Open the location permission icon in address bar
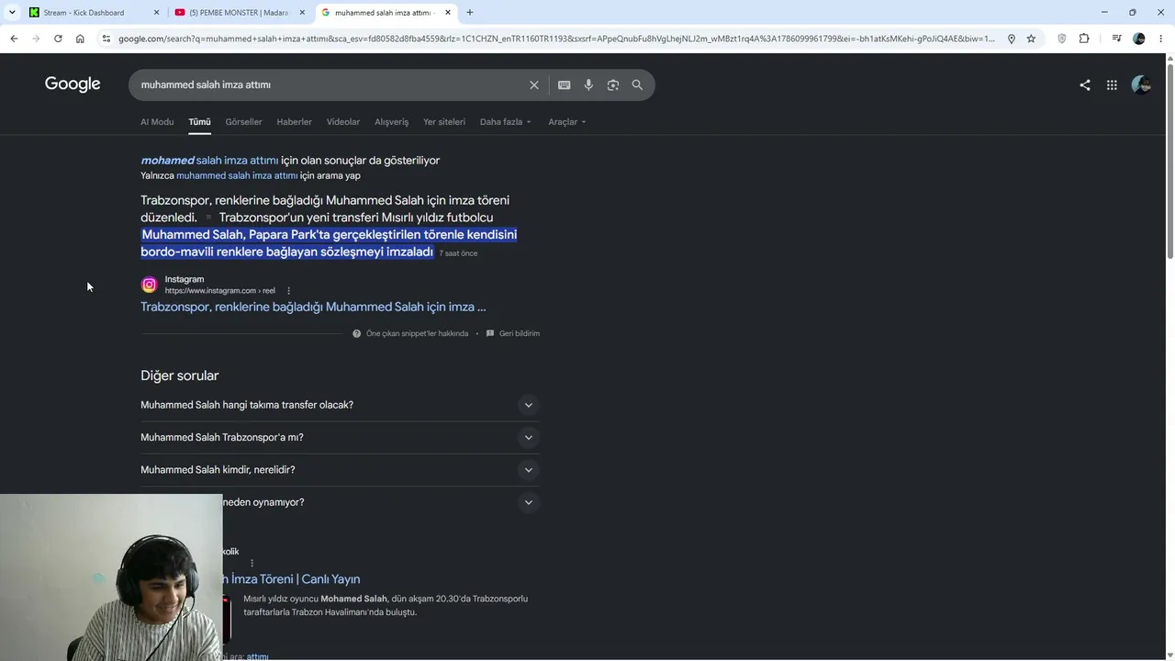Screen dimensions: 1175x661 [1011, 39]
